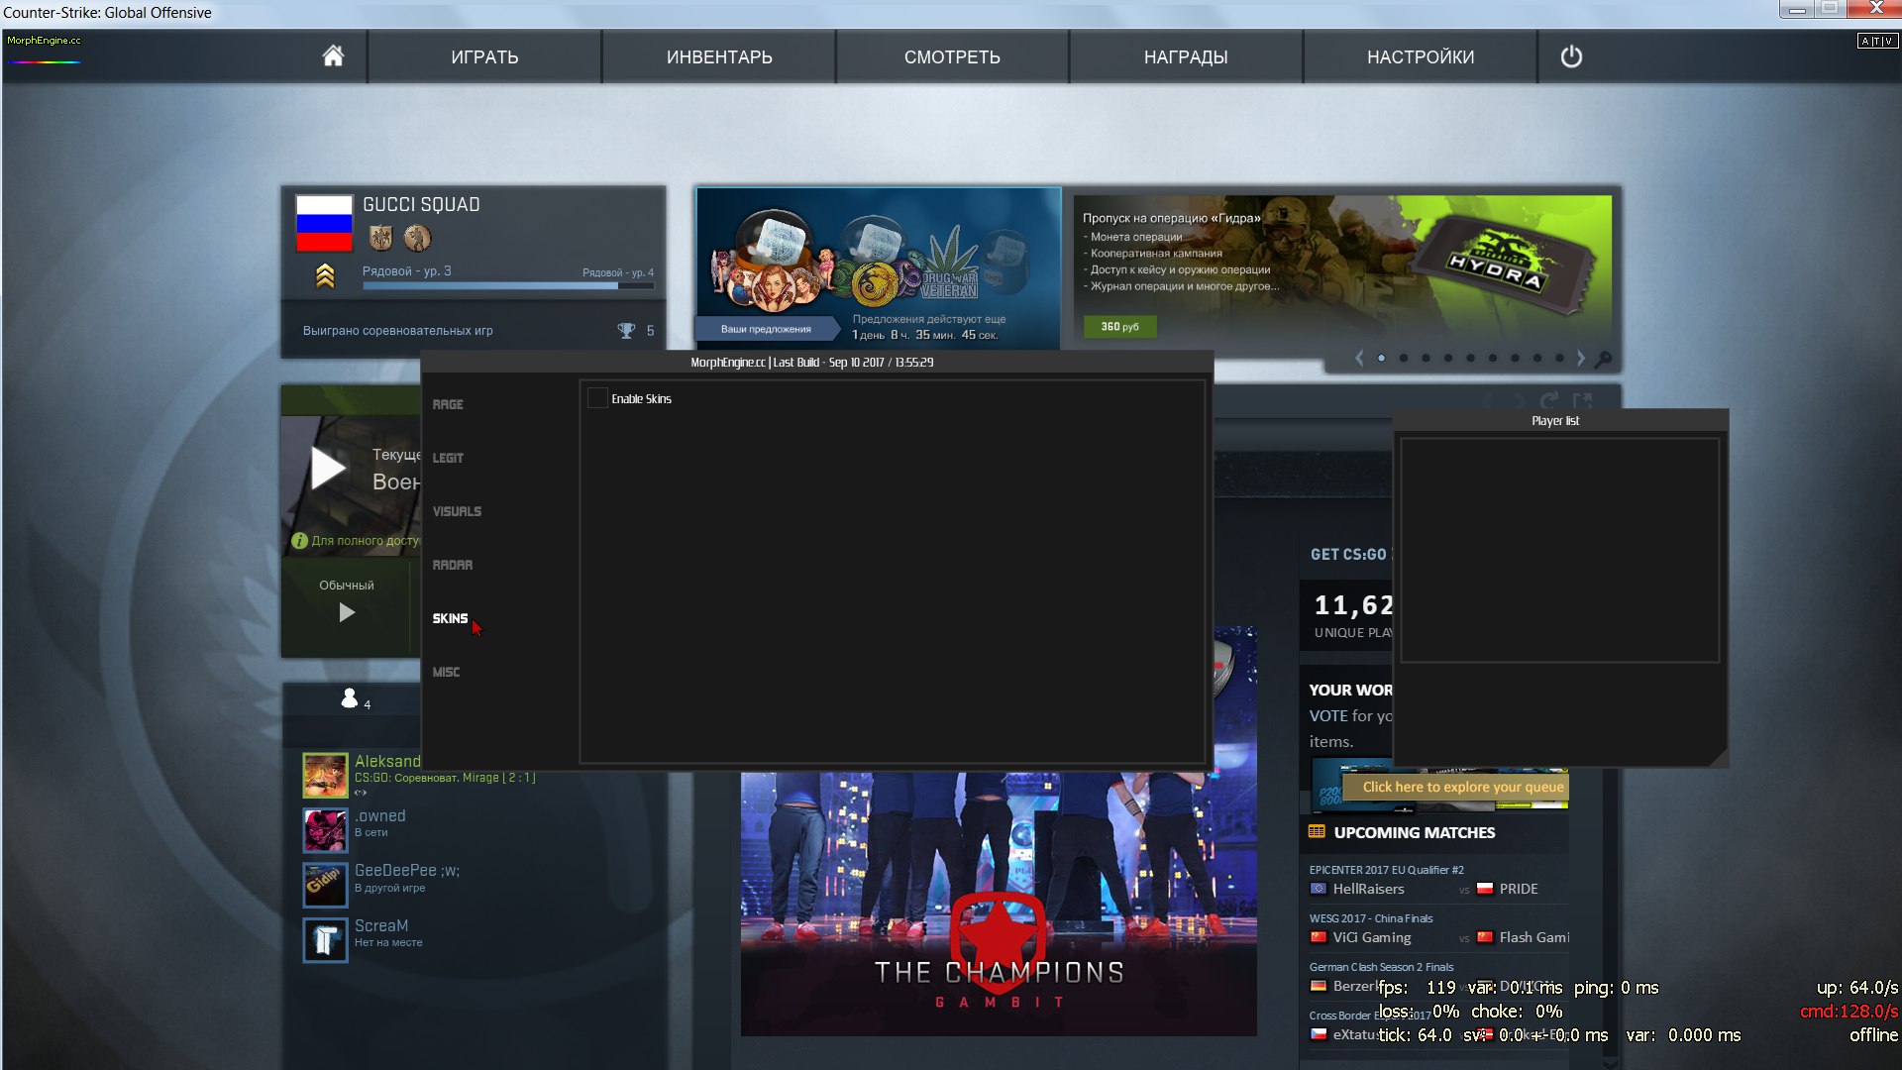The height and width of the screenshot is (1070, 1902).
Task: Click the green info icon
Action: [299, 541]
